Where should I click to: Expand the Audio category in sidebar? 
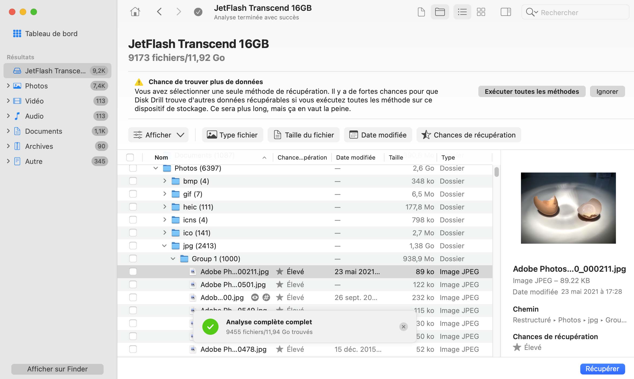[8, 116]
